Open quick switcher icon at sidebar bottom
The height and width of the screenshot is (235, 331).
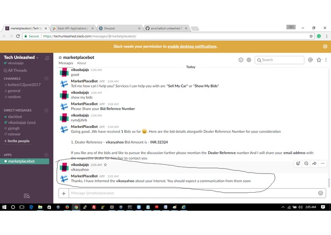pyautogui.click(x=27, y=196)
